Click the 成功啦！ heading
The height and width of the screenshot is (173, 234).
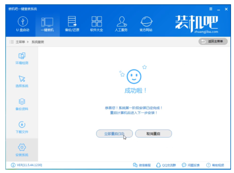(136, 91)
